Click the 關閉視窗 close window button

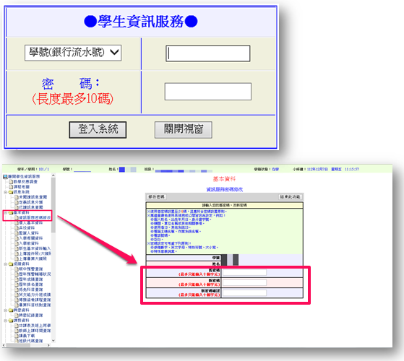tap(183, 130)
